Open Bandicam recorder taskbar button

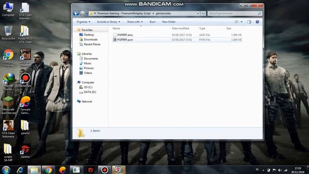coord(104,170)
